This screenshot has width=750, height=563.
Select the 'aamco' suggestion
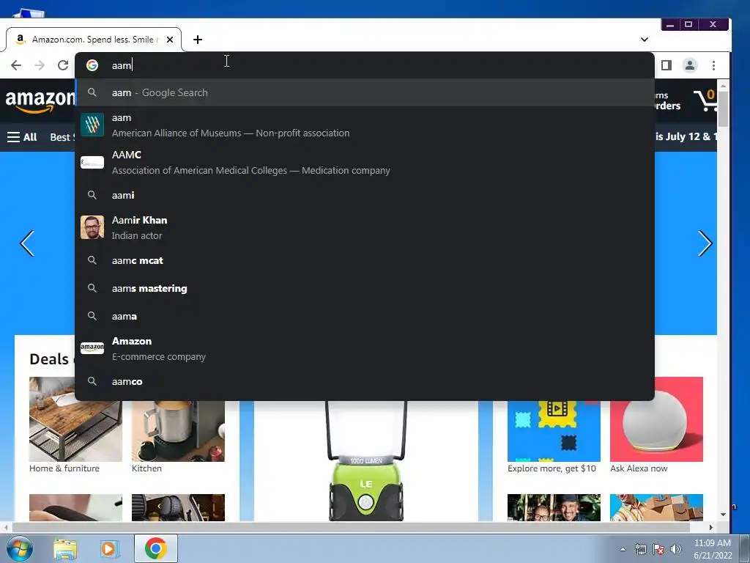point(365,381)
